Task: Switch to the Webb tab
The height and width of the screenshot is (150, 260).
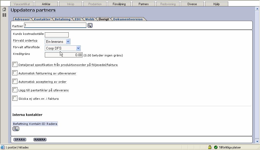Action: (x=90, y=19)
